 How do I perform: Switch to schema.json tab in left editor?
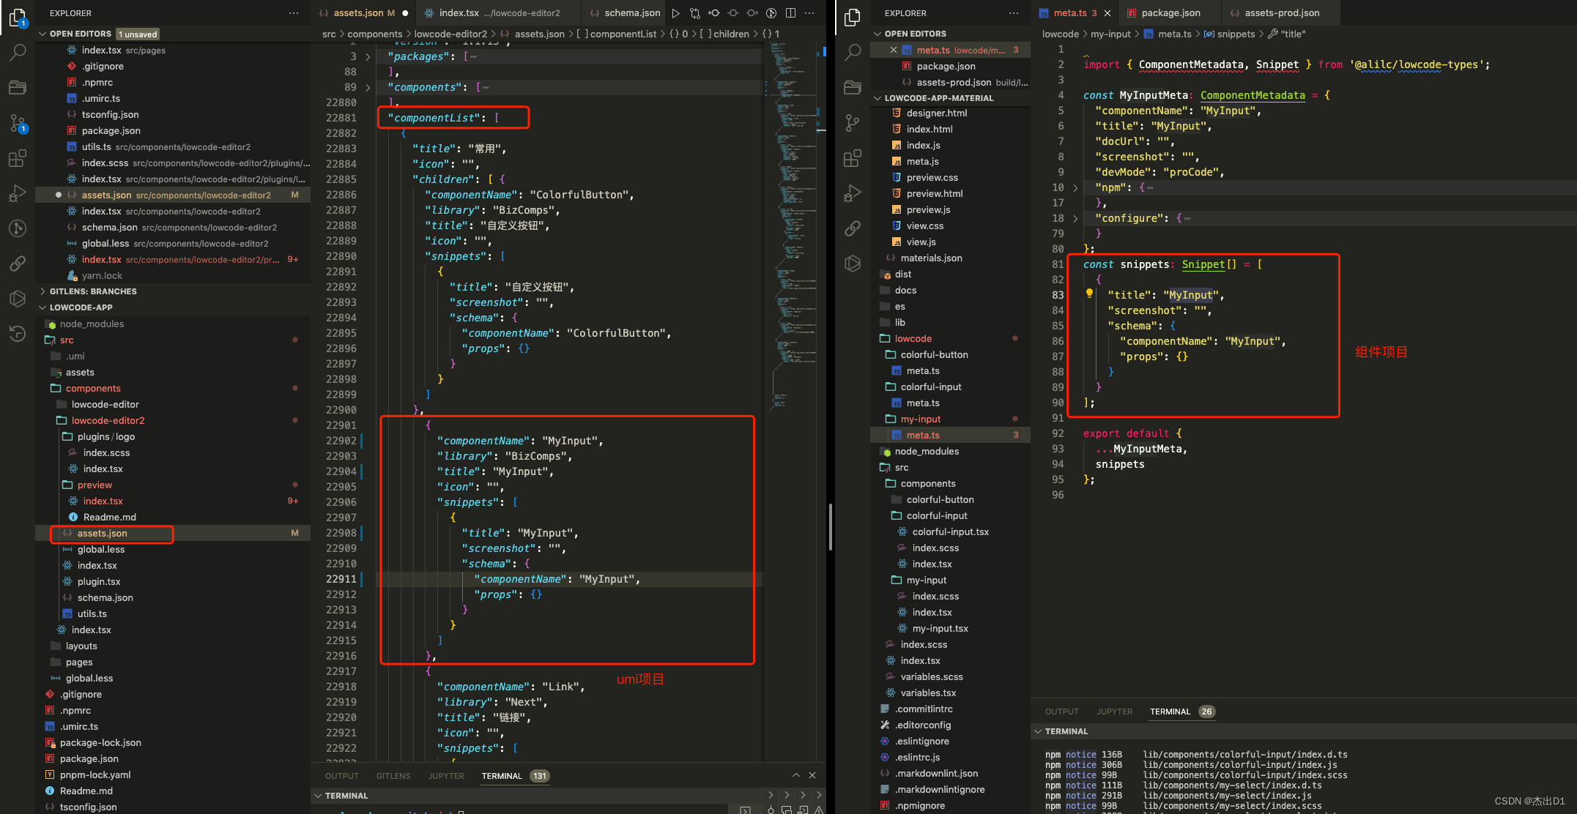625,13
